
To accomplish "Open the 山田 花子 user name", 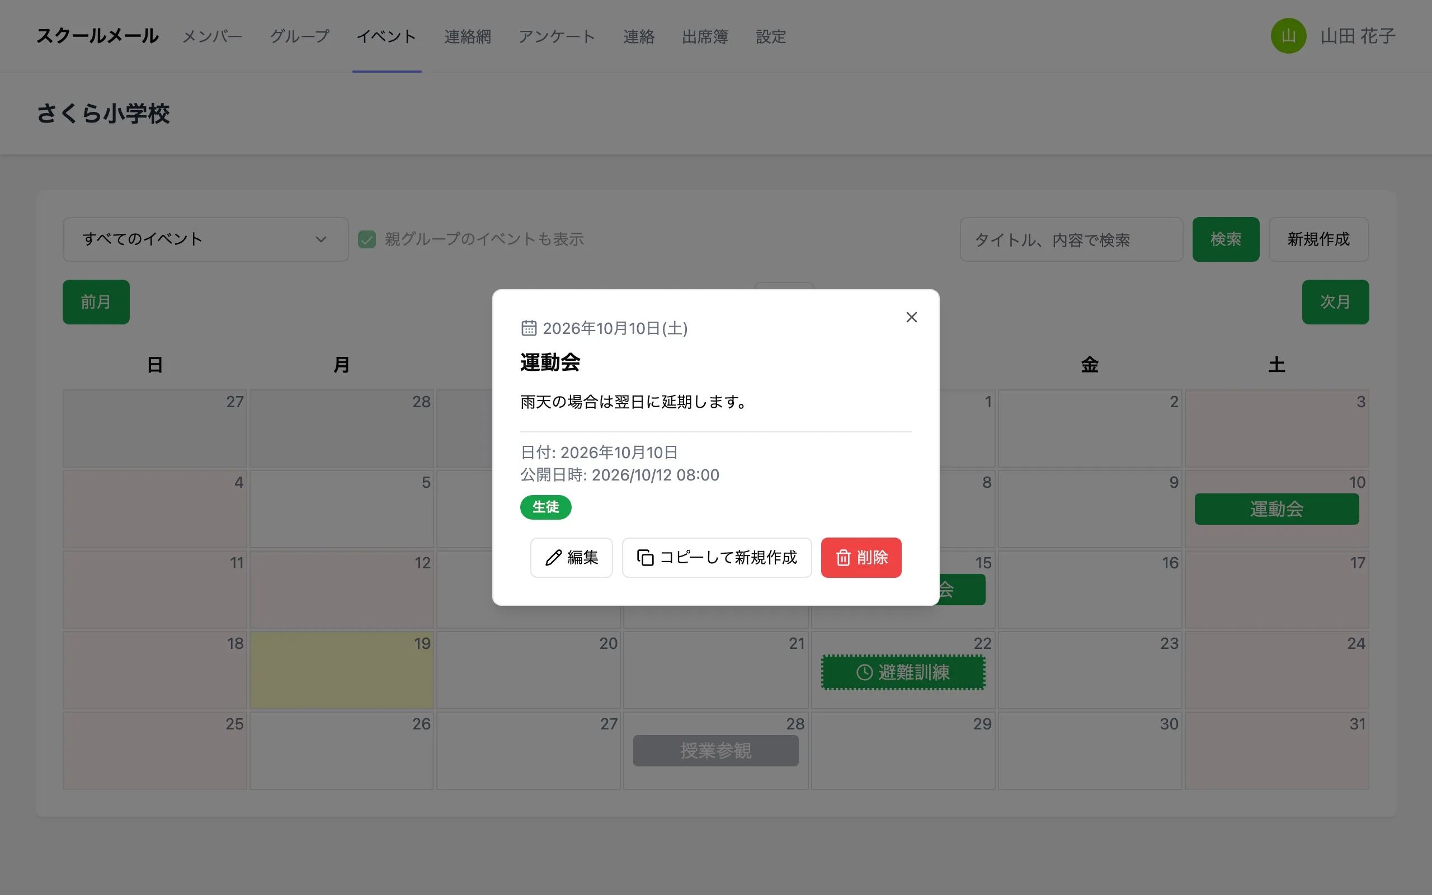I will [x=1358, y=36].
